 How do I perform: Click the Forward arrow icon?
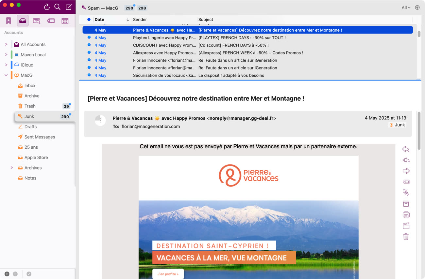point(406,171)
